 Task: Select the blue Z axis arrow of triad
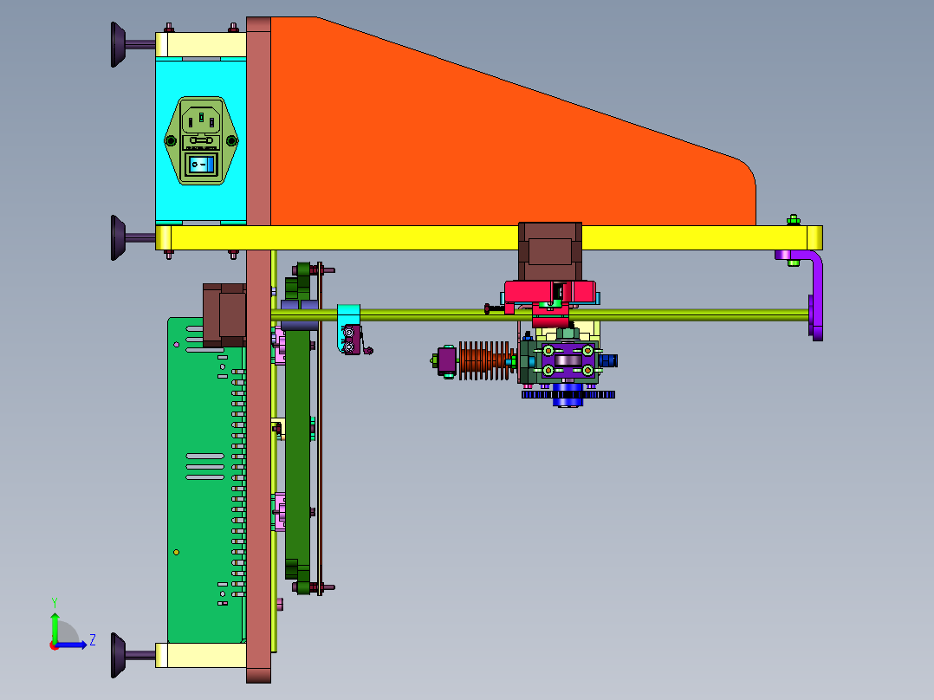[73, 645]
